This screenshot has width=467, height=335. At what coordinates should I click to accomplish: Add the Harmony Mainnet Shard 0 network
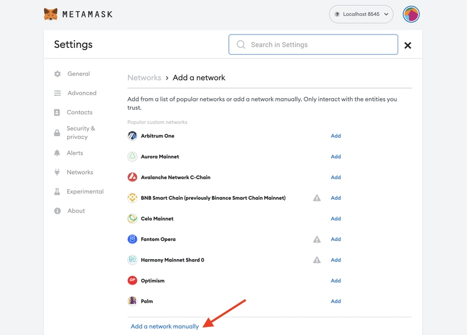[336, 260]
